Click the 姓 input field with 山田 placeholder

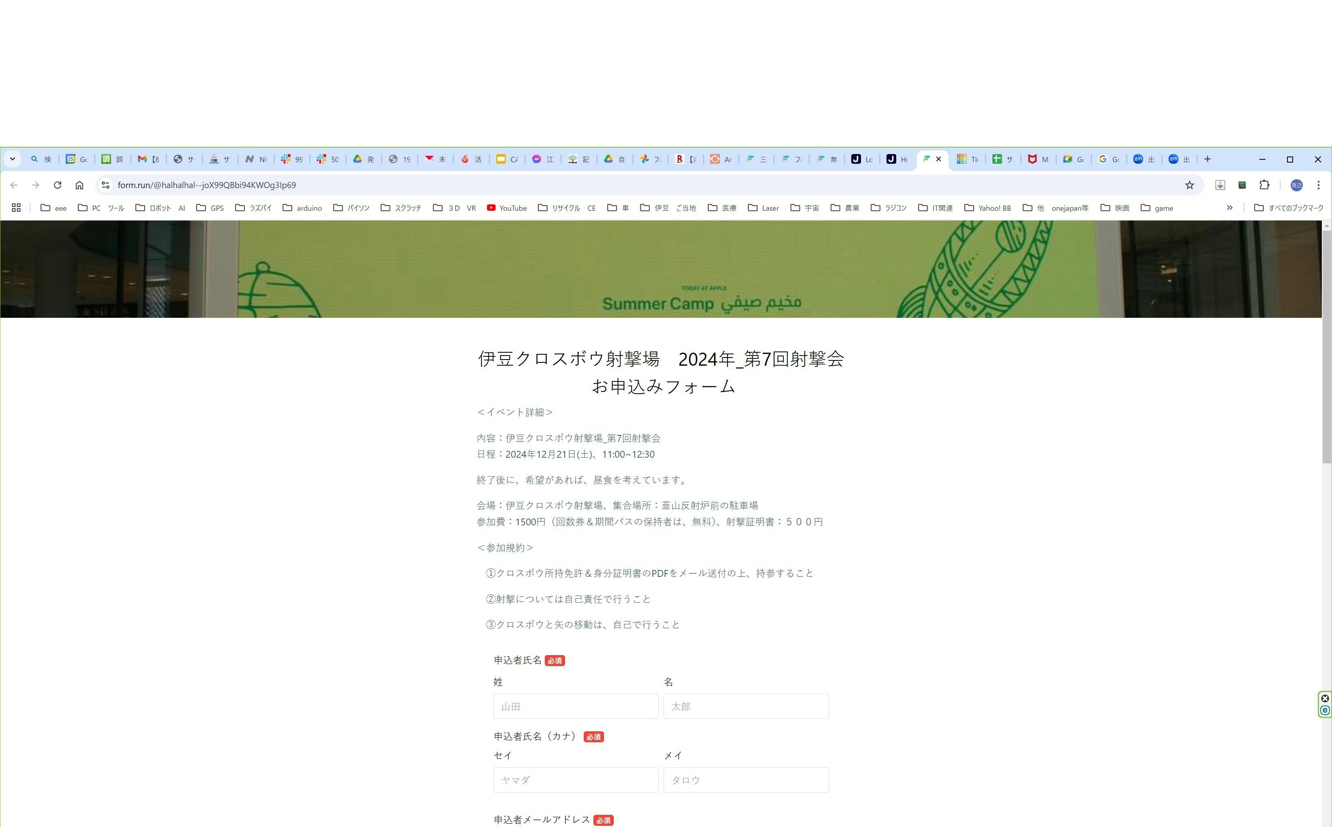(x=575, y=706)
